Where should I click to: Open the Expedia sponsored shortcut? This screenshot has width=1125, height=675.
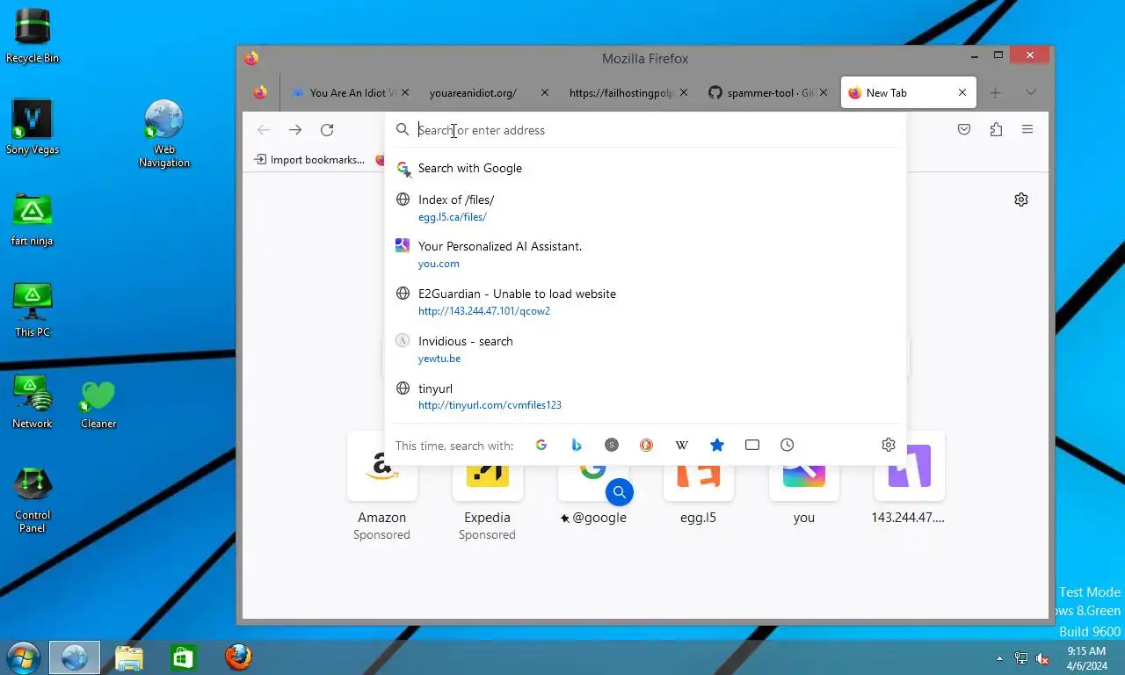pyautogui.click(x=487, y=485)
